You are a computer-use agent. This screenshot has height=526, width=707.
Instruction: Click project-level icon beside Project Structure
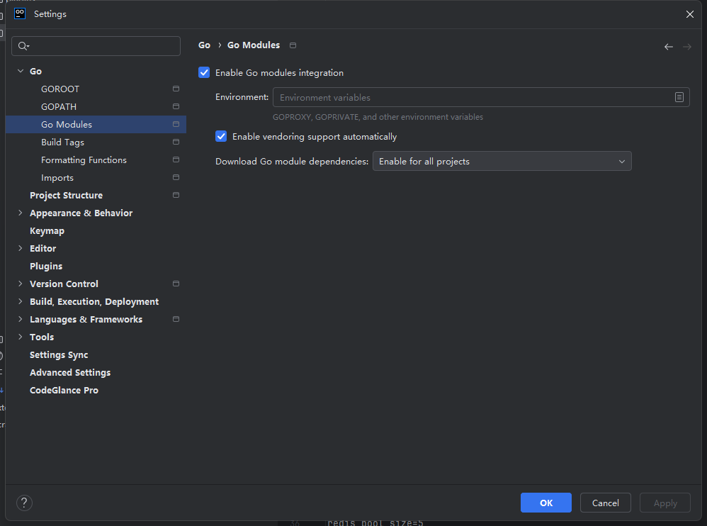(176, 195)
